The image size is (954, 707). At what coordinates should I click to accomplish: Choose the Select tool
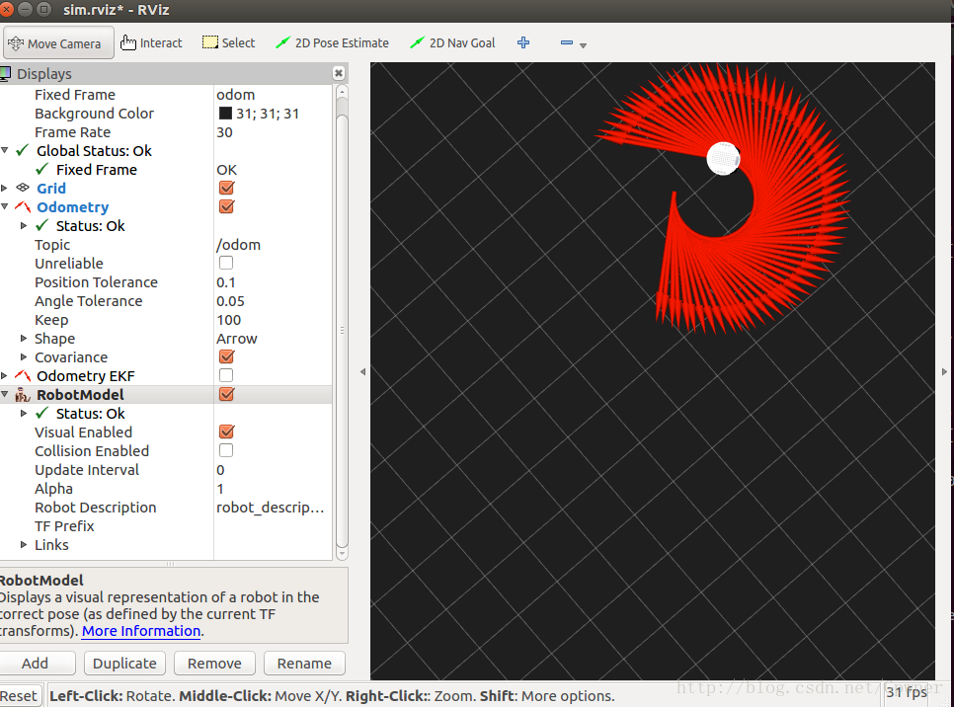tap(229, 42)
